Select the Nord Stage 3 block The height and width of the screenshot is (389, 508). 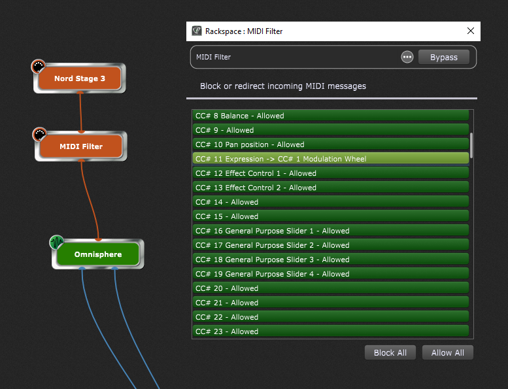(80, 79)
